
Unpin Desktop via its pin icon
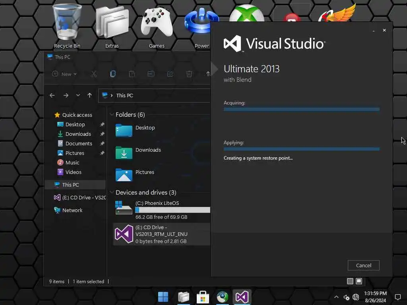tap(102, 124)
